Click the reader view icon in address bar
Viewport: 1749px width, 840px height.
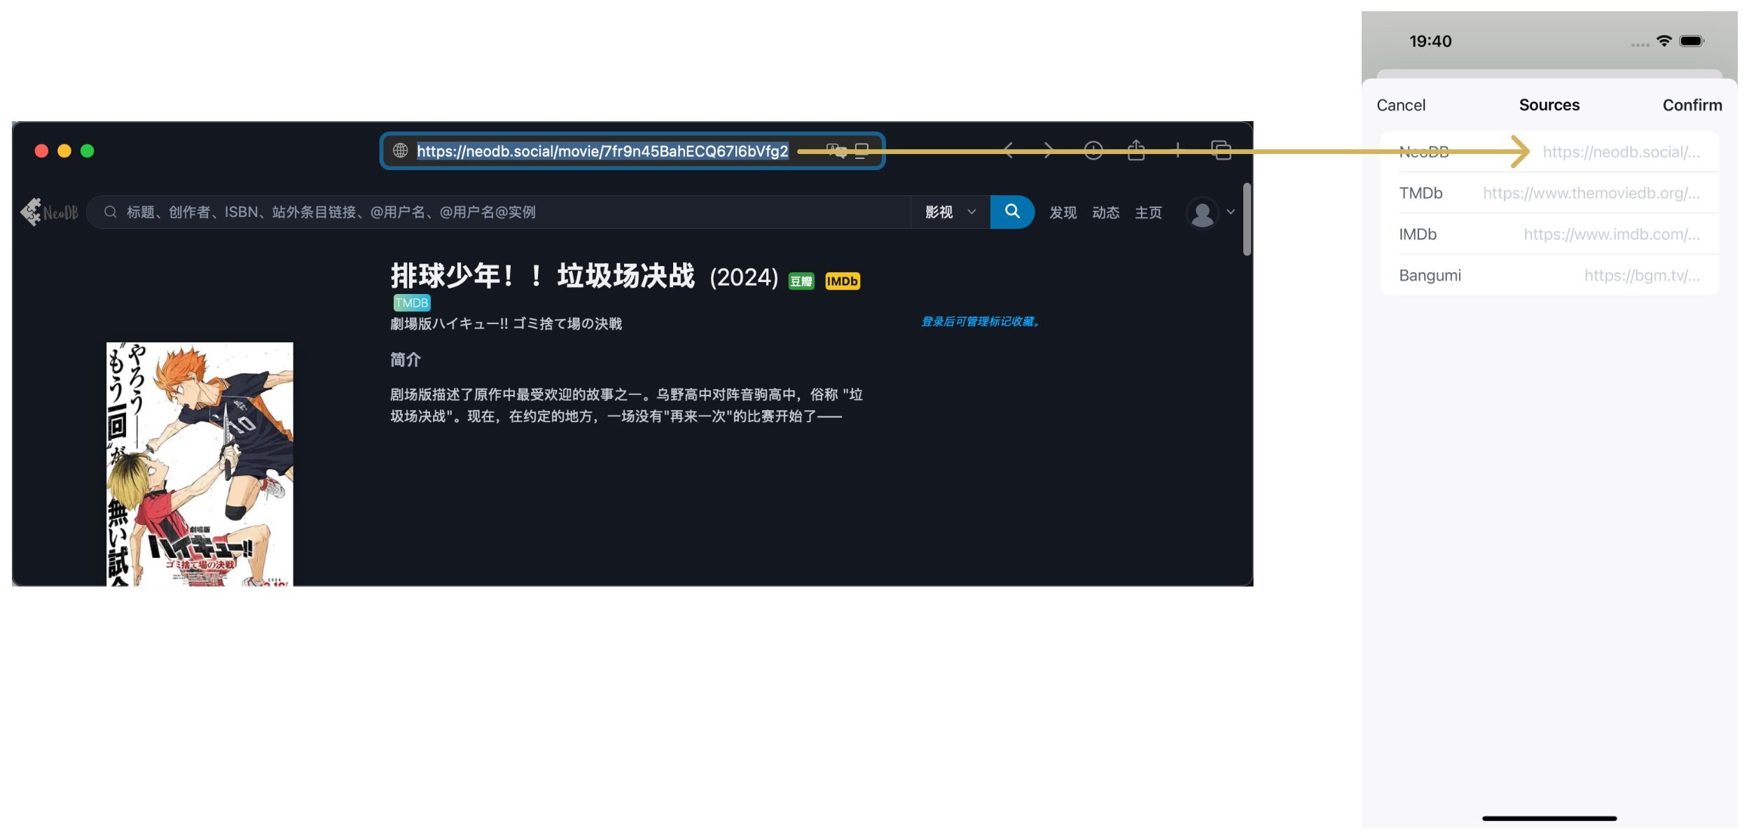click(x=862, y=150)
